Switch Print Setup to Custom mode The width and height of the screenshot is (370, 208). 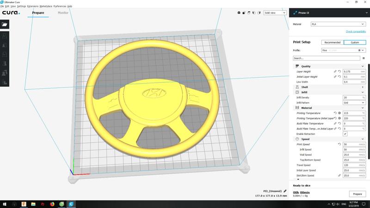[355, 43]
